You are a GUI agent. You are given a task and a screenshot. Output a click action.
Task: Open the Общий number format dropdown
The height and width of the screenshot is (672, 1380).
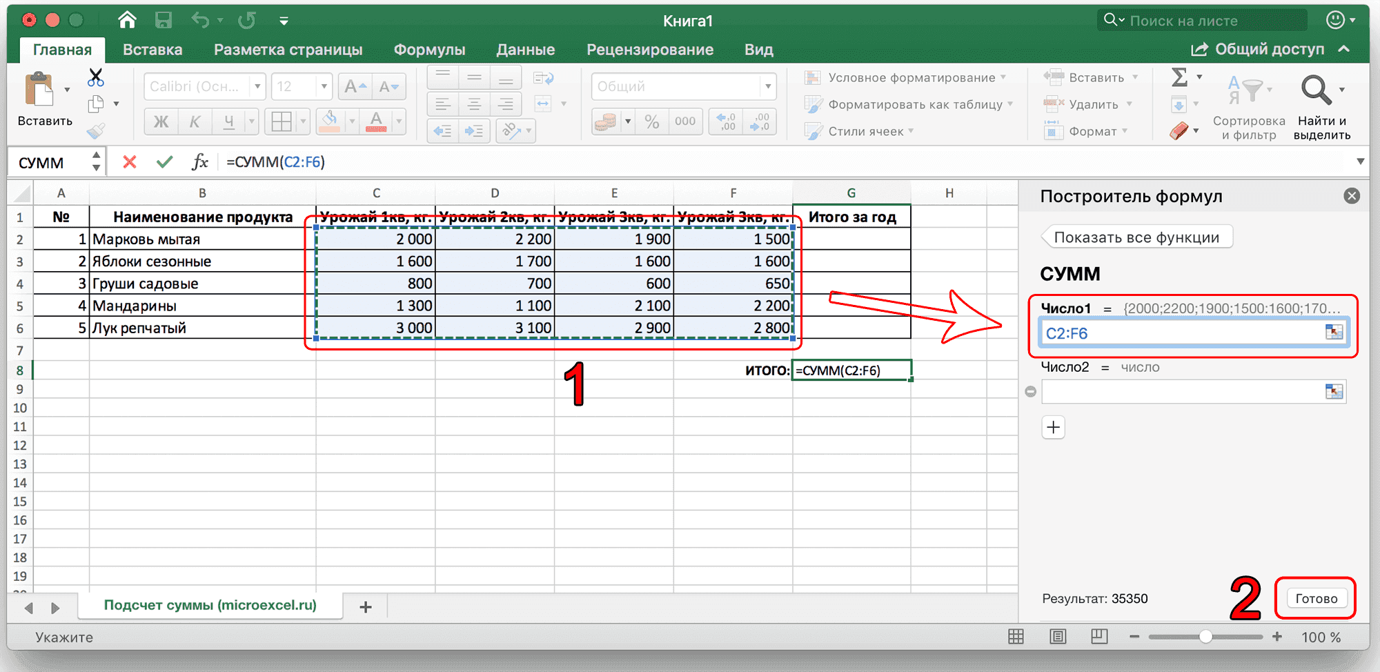pyautogui.click(x=767, y=86)
